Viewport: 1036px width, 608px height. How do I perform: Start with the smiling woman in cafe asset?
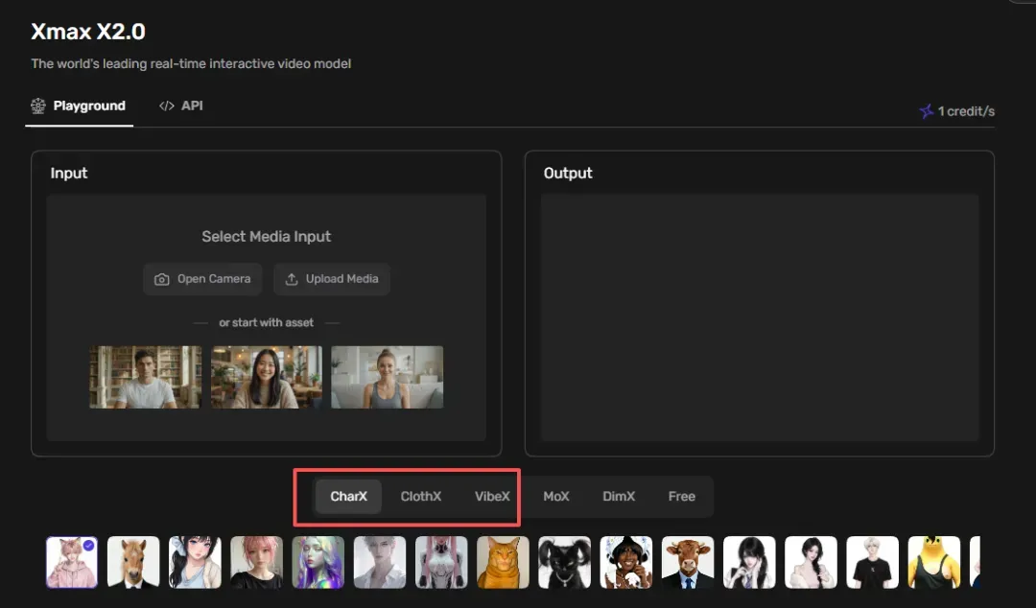click(267, 377)
